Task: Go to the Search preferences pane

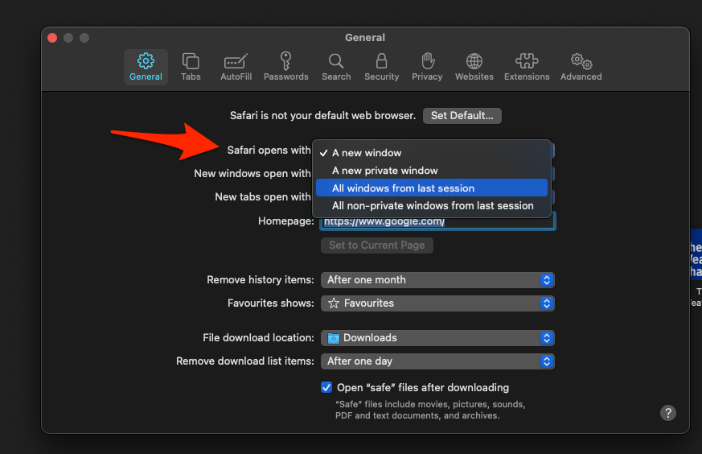Action: [x=336, y=67]
